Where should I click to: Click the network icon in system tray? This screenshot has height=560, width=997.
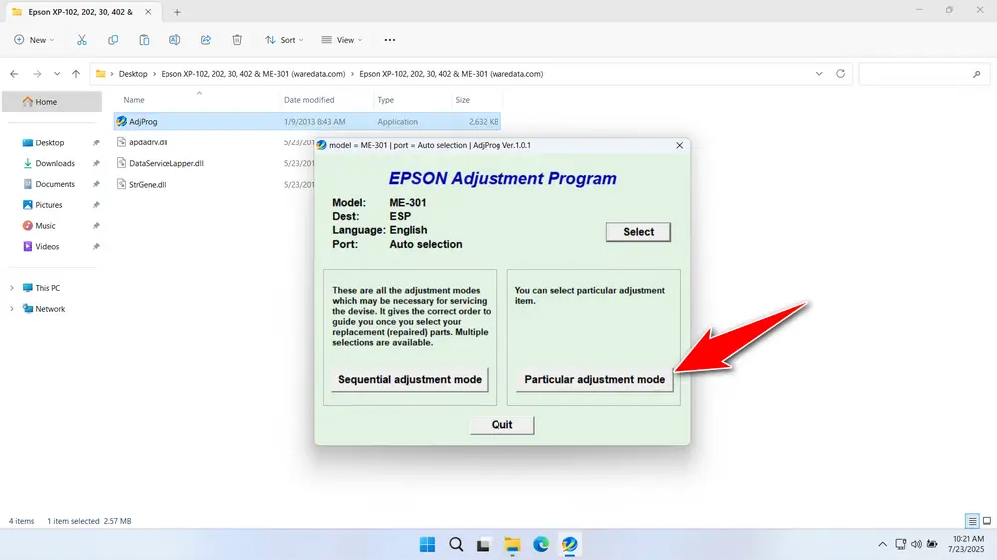(x=900, y=545)
